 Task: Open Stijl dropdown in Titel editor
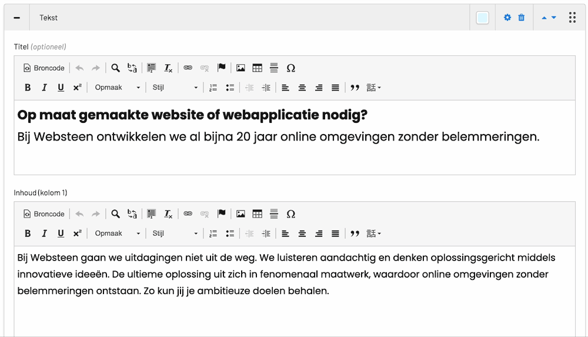(175, 88)
